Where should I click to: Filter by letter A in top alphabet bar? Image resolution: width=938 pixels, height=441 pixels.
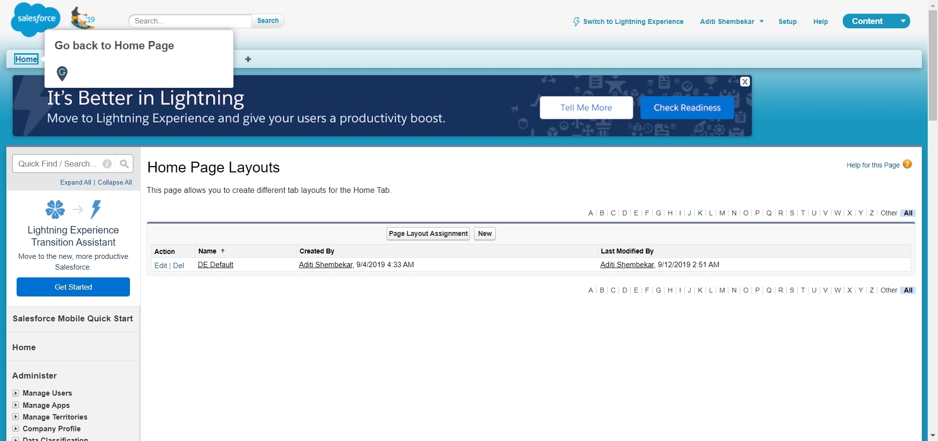point(591,213)
